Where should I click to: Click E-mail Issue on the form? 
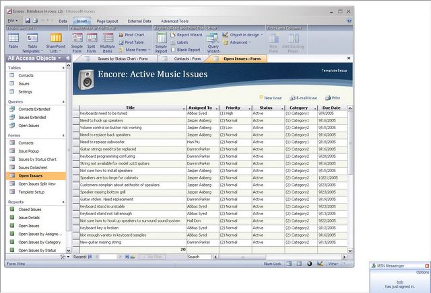(304, 97)
